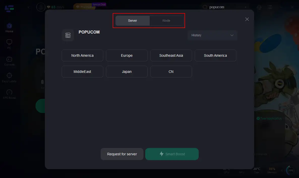Select the Server tab
The width and height of the screenshot is (299, 178).
pos(132,21)
